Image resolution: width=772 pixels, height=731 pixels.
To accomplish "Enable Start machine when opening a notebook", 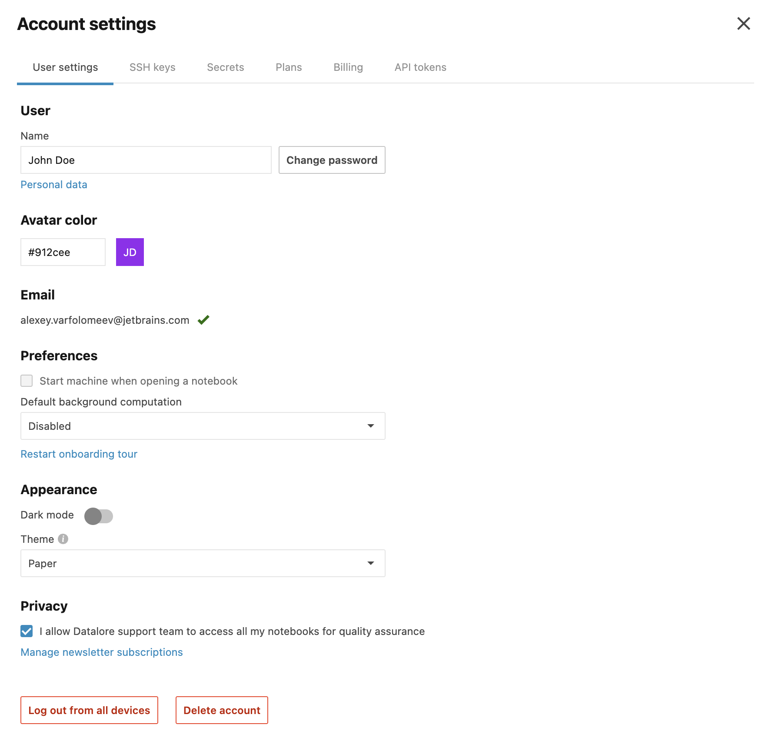I will click(27, 381).
